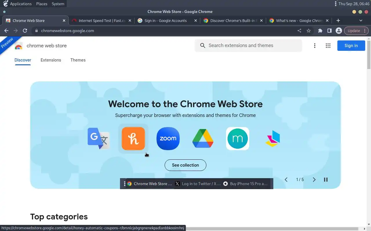Click the 'Welcome to the Chrome Web Store' heading
Viewport: 371px width, 231px height.
point(185,104)
